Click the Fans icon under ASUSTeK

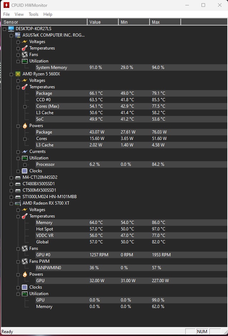click(x=25, y=55)
